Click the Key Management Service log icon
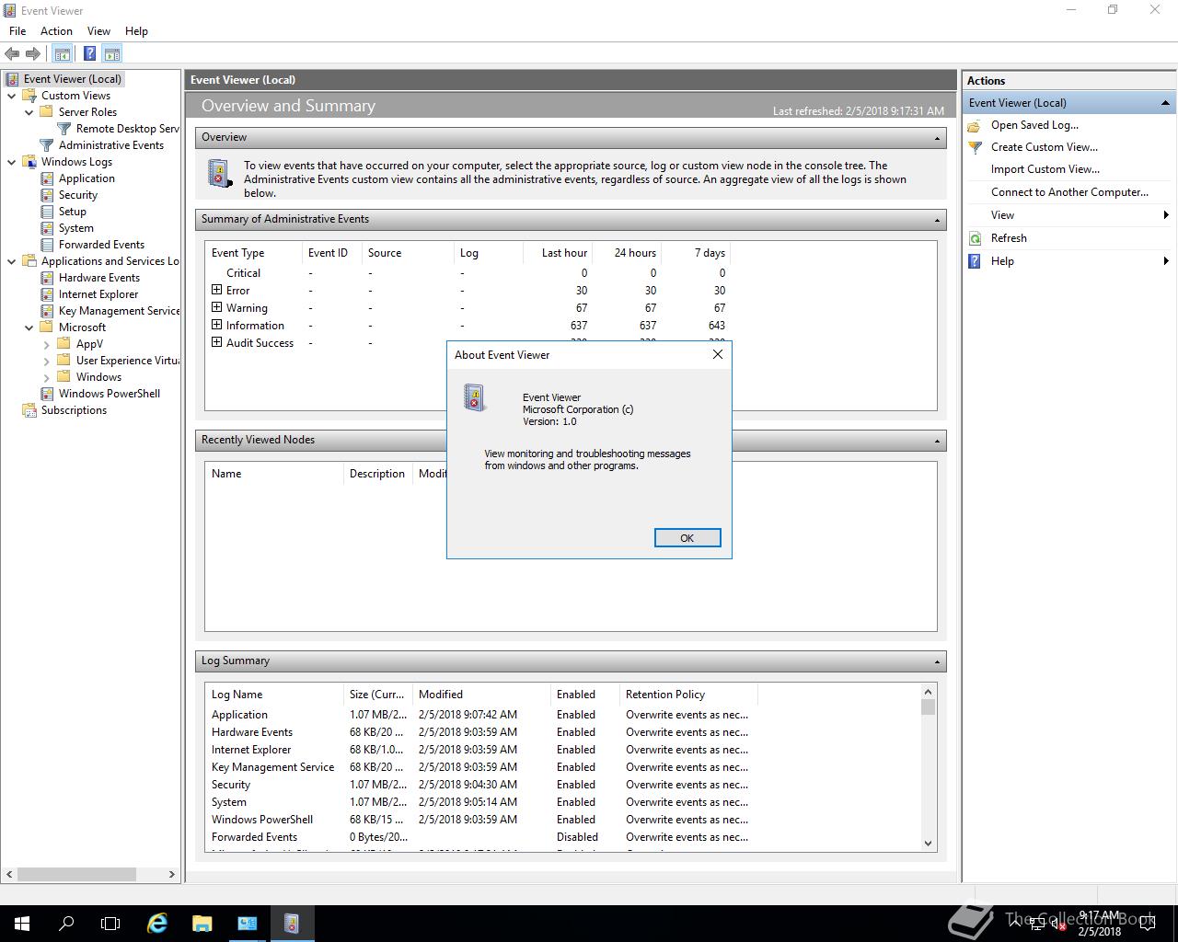The width and height of the screenshot is (1178, 942). tap(47, 311)
